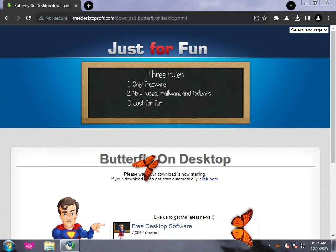Open the pink cat taskbar app
Viewport: 336px width, 252px height.
(29, 245)
